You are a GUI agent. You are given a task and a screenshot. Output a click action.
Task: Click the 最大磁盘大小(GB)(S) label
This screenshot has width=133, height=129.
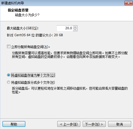pos(23,28)
